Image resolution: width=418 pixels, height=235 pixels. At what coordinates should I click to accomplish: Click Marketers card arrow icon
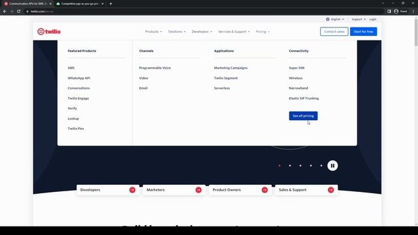[199, 190]
